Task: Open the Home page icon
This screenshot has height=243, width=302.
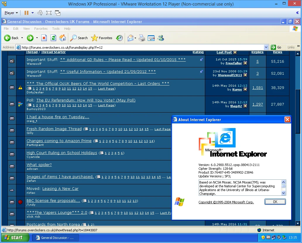Action: click(63, 38)
